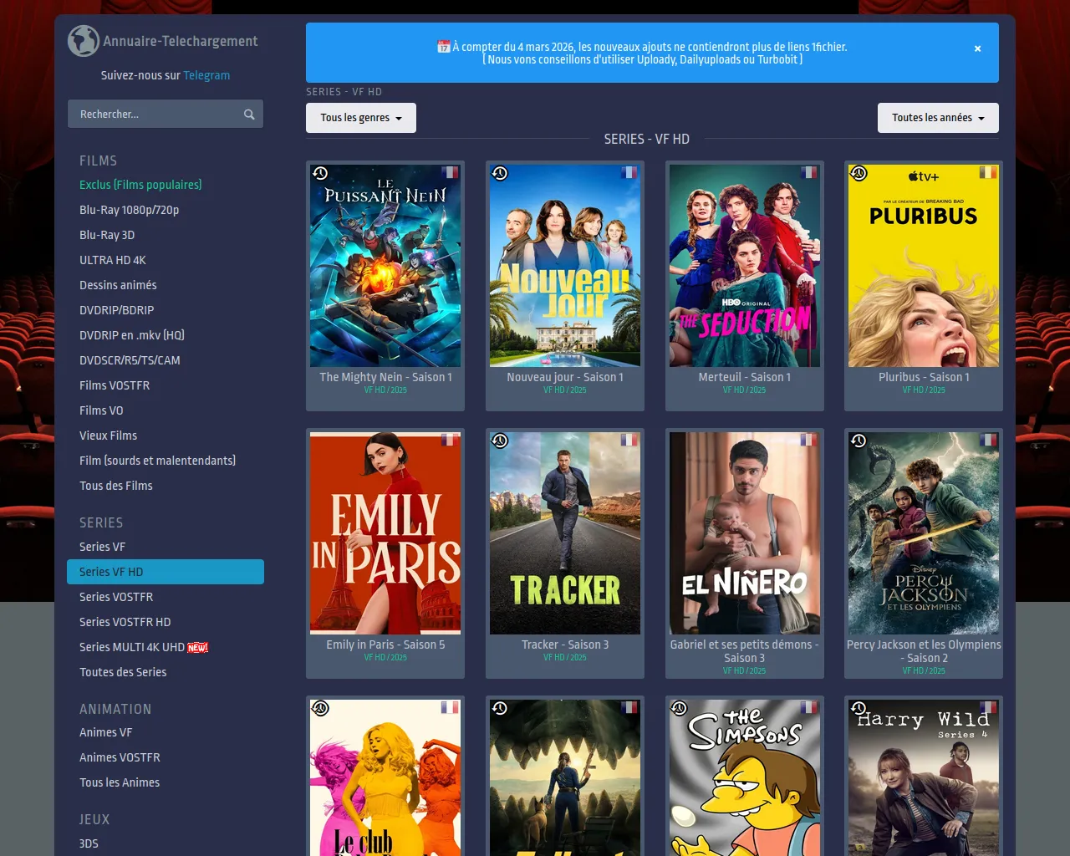Open Percy Jackson et les Olympiens title

pos(924,651)
